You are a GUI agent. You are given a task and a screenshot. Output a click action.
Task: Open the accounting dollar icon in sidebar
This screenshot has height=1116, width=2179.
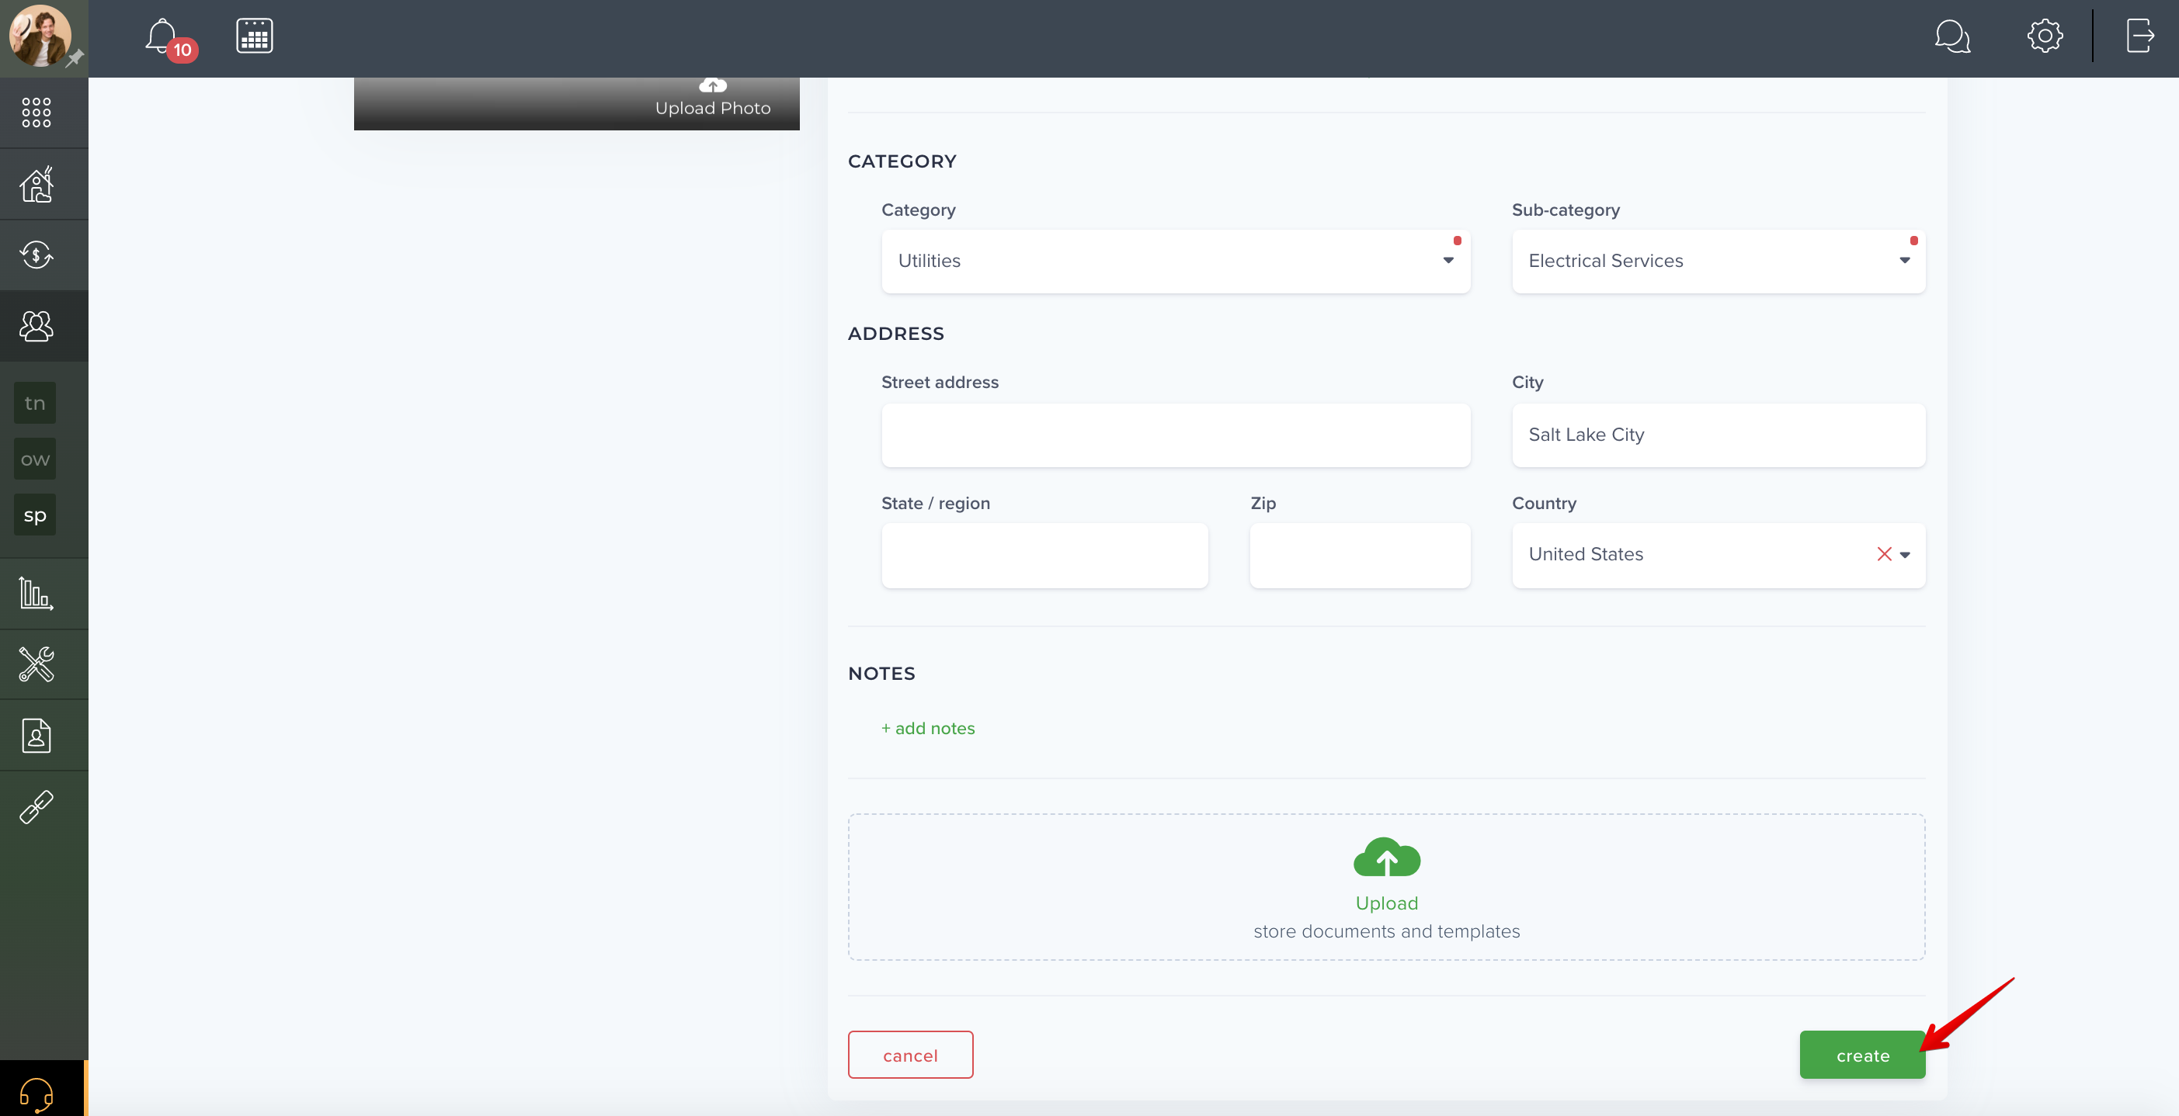point(36,255)
